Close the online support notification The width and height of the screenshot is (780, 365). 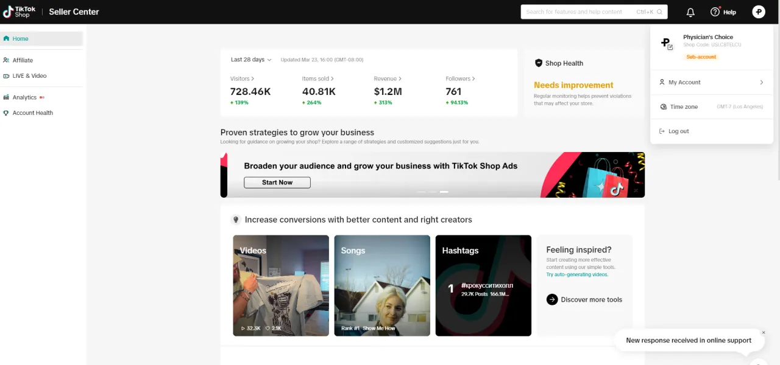pyautogui.click(x=764, y=333)
